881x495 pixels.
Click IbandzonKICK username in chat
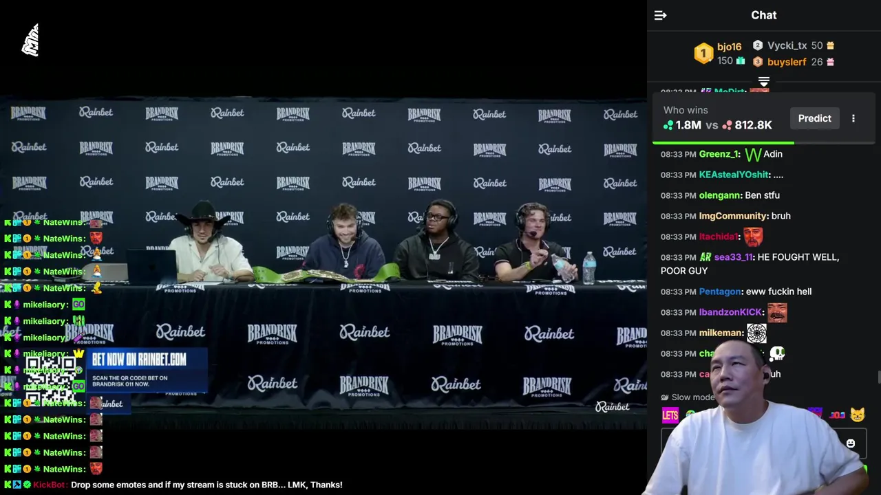click(731, 312)
